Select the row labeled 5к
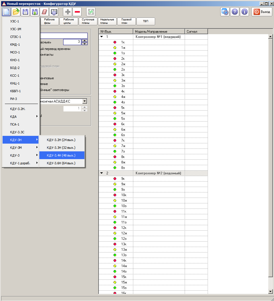The image size is (274, 301). (153, 108)
